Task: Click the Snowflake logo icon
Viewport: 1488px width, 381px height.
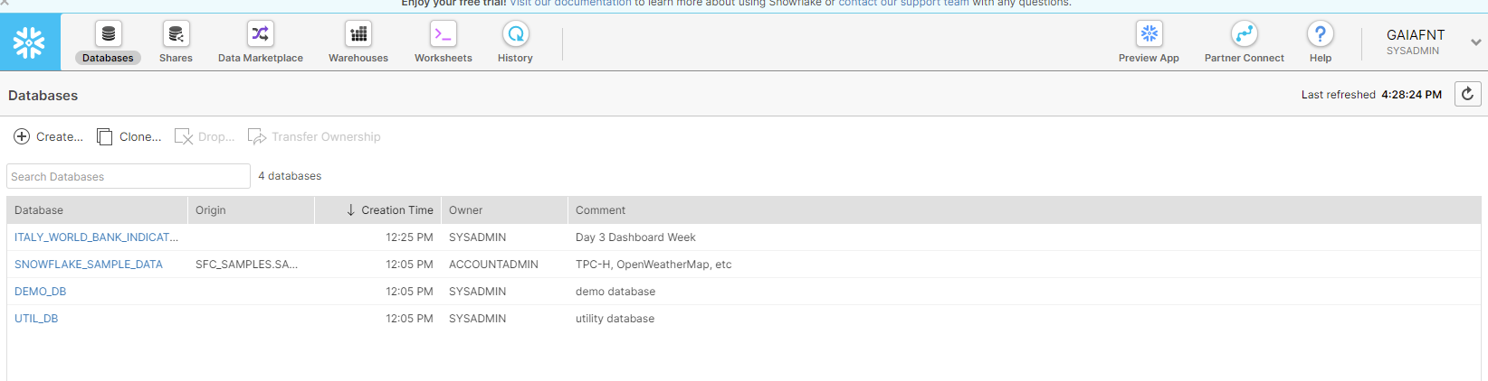Action: coord(30,42)
